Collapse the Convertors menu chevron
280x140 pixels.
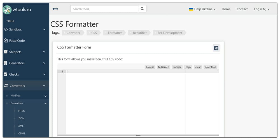pyautogui.click(x=44, y=86)
